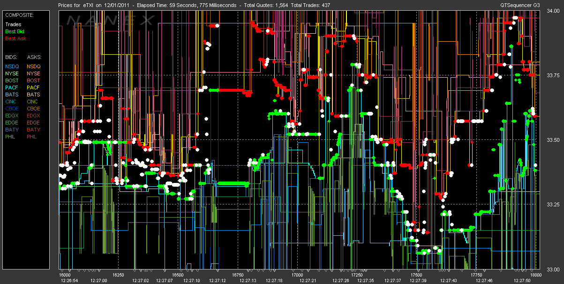Select the red 'Best Ask' legend entry
The height and width of the screenshot is (284, 564).
click(x=15, y=38)
